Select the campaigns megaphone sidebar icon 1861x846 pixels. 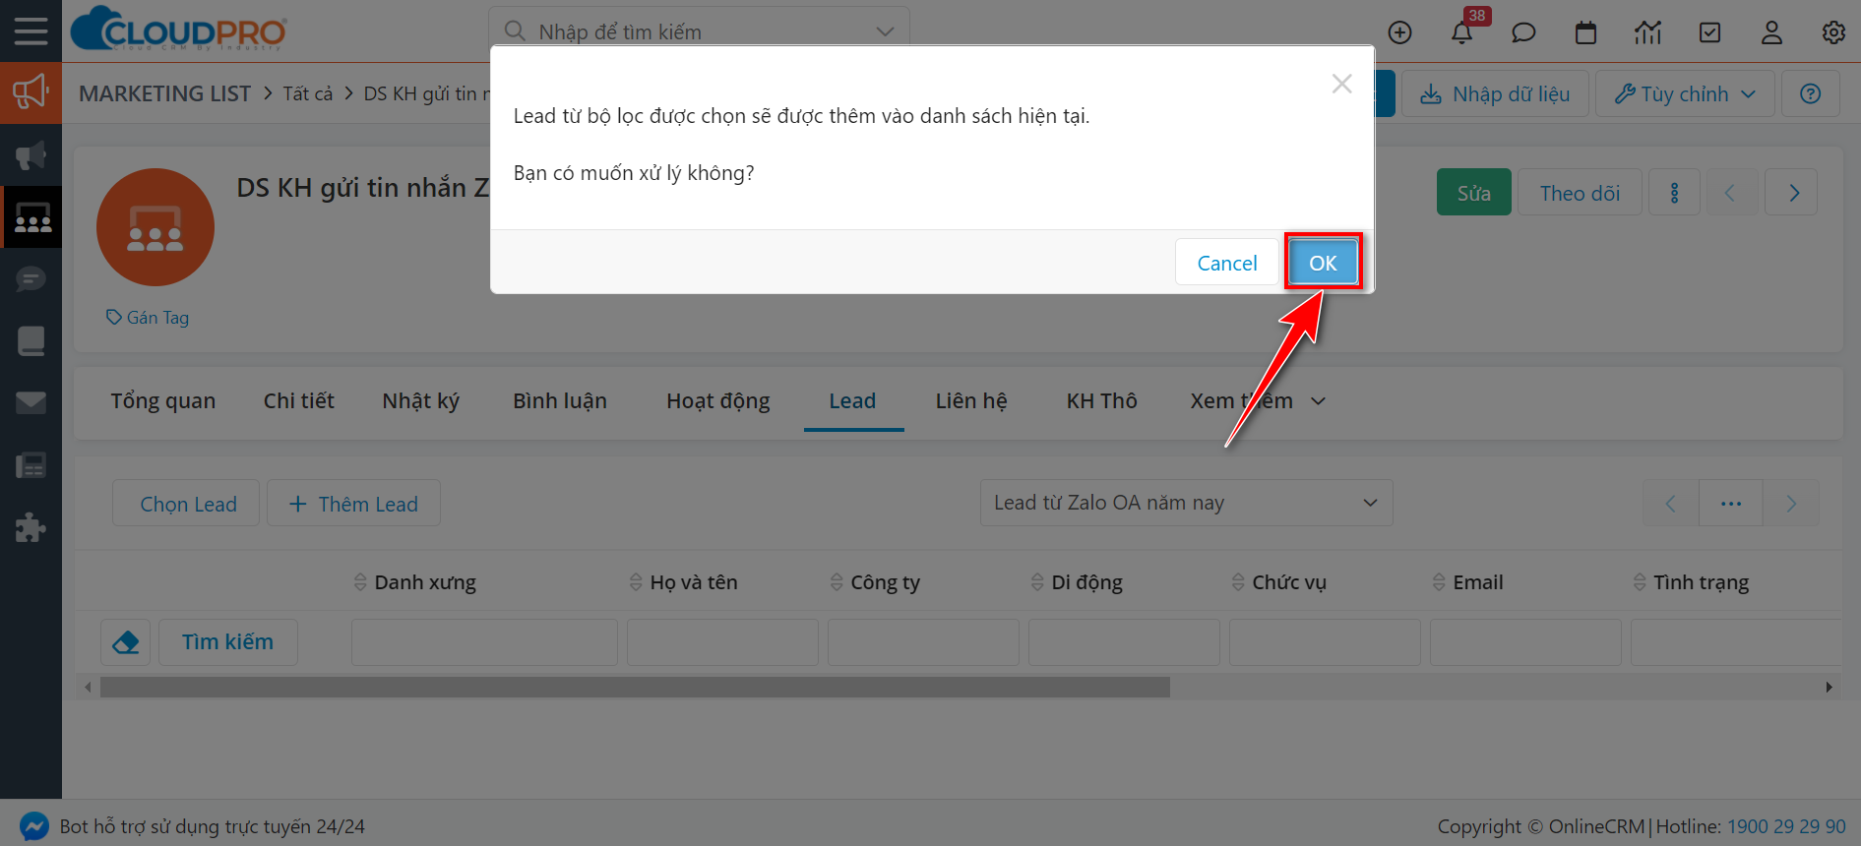tap(31, 154)
